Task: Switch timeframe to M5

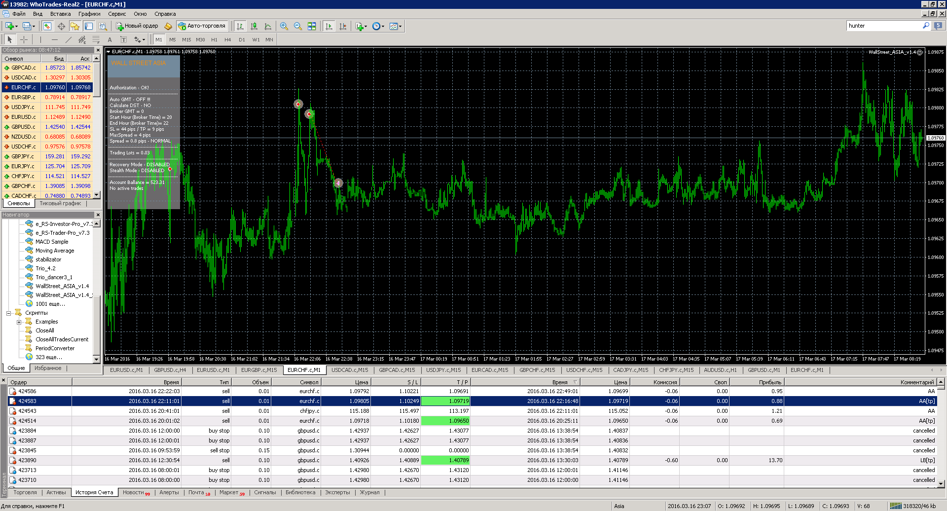Action: click(172, 39)
